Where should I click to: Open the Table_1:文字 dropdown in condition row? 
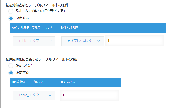point(34,41)
